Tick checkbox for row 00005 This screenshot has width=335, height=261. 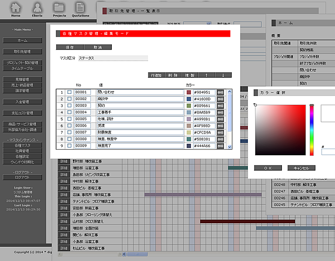tap(70, 119)
